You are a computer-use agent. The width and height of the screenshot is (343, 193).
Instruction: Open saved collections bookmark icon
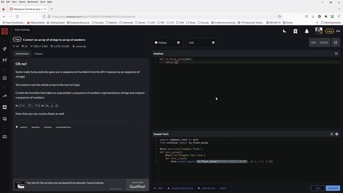(x=295, y=31)
